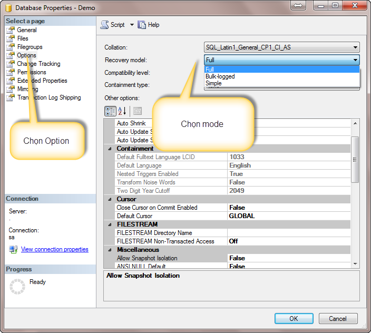
Task: Click the scroll down arrow of properties grid
Action: pyautogui.click(x=355, y=263)
